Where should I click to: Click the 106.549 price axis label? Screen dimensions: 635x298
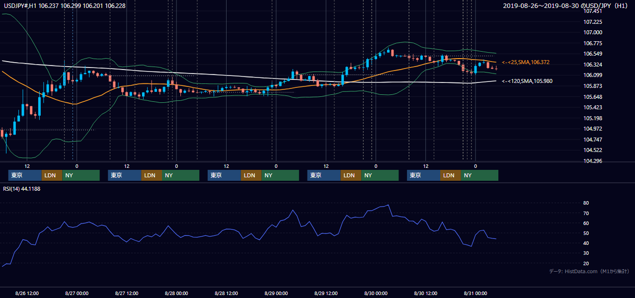pyautogui.click(x=593, y=54)
